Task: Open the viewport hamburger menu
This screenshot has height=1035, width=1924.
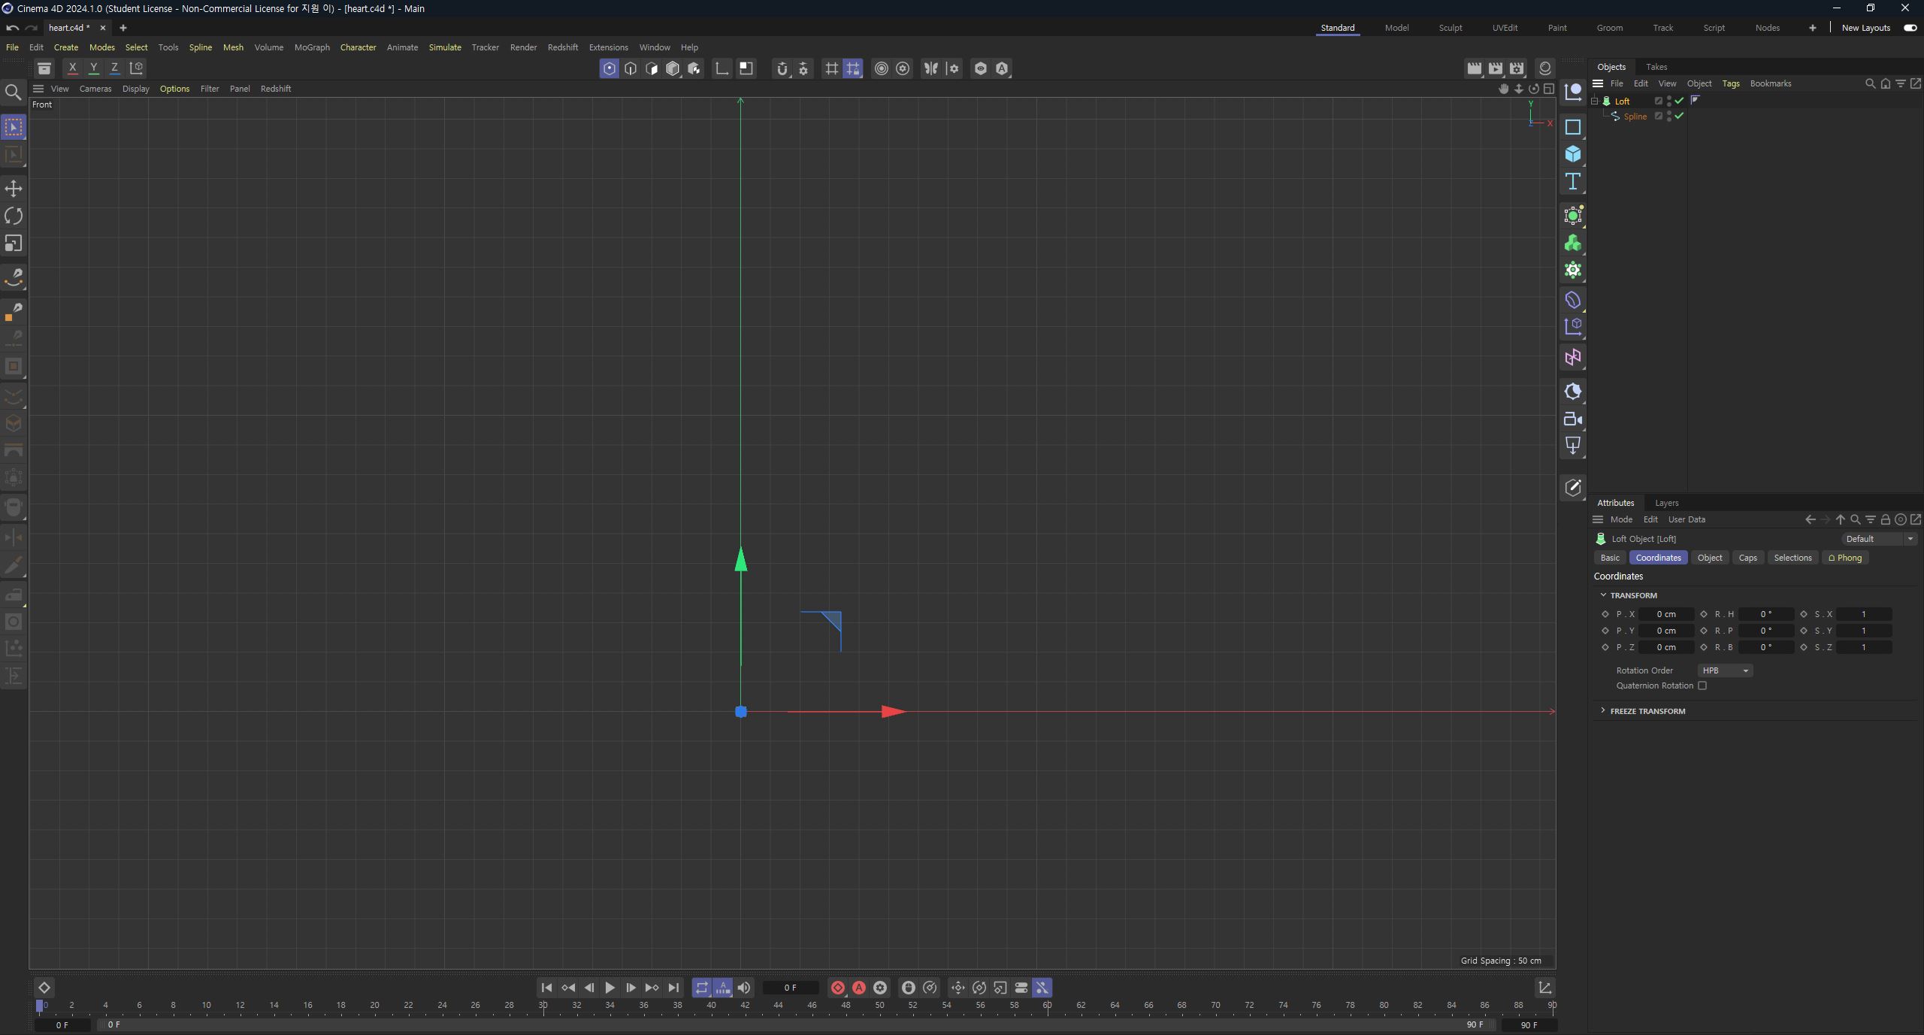Action: click(x=38, y=89)
